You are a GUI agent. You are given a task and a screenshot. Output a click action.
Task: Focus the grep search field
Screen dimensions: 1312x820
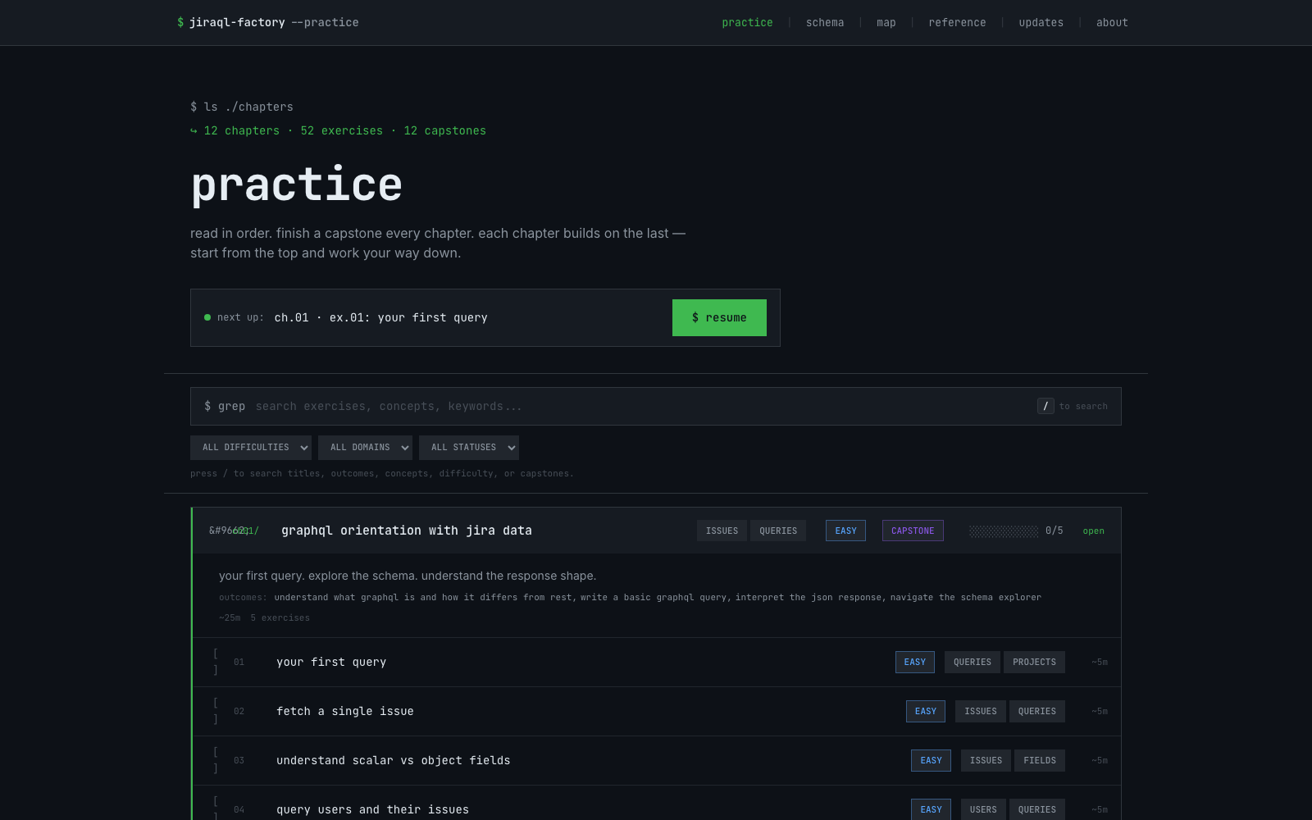pyautogui.click(x=655, y=406)
